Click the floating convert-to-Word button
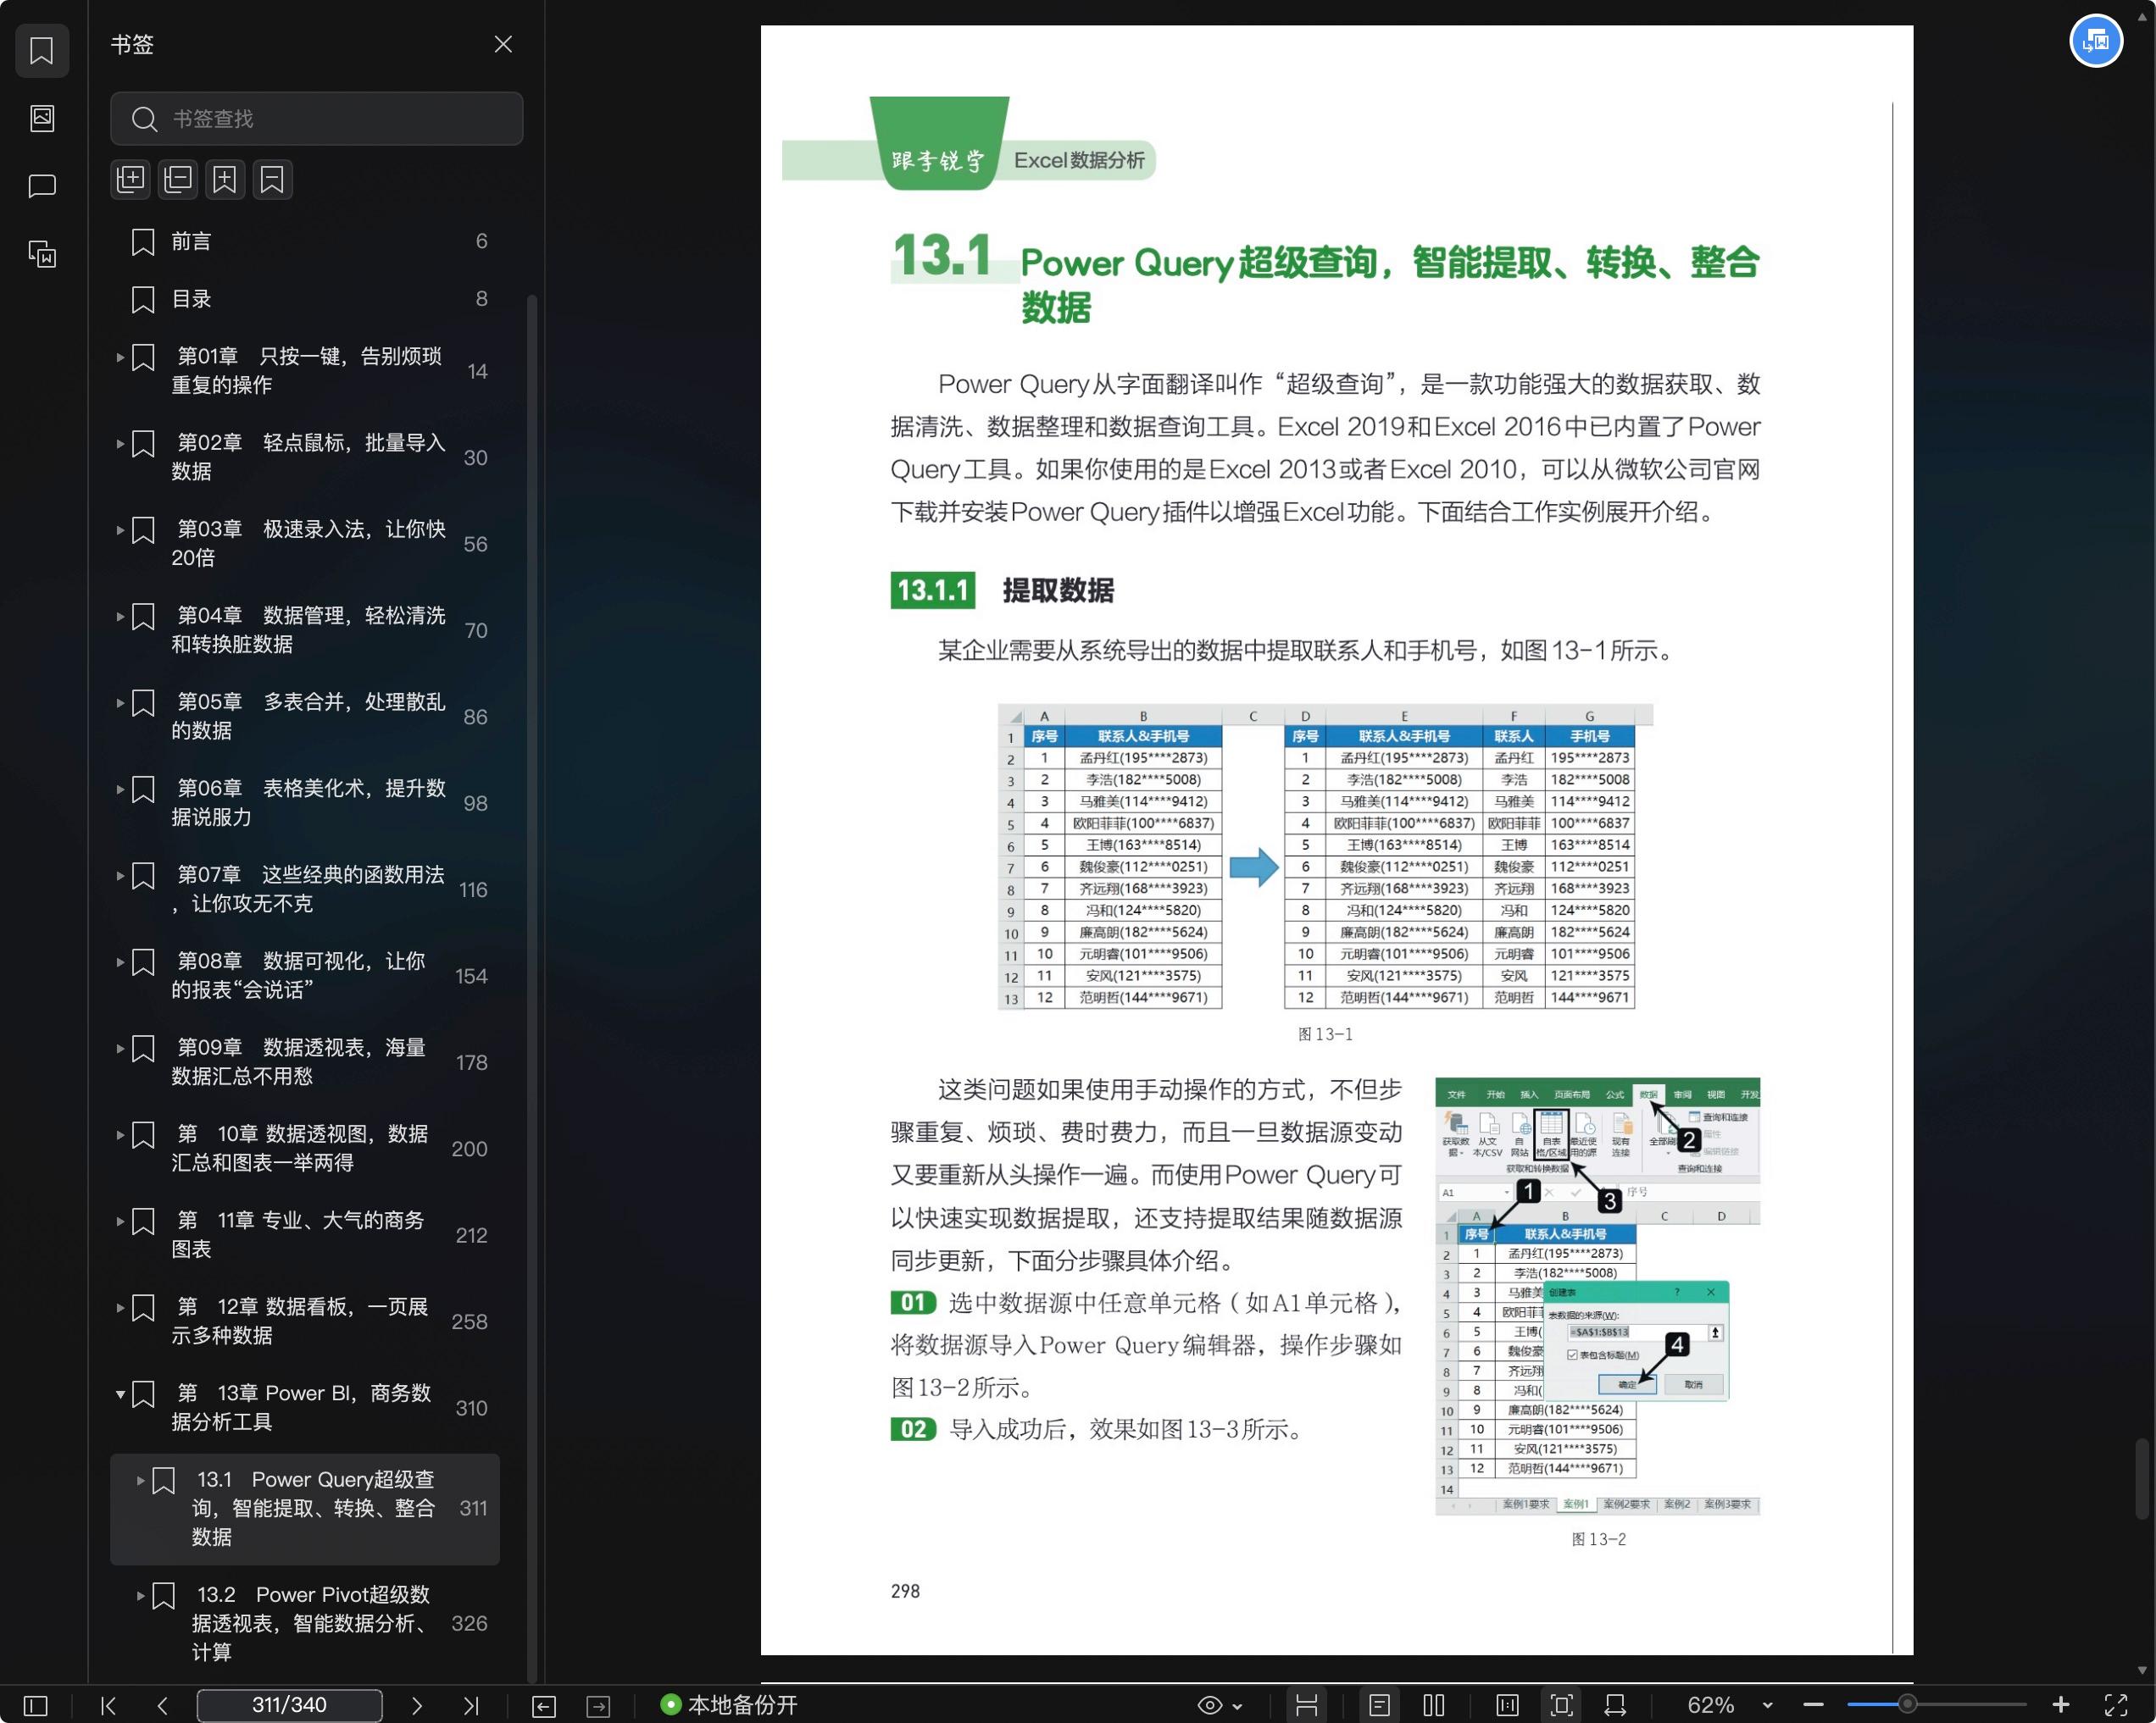This screenshot has height=1723, width=2156. [2096, 41]
